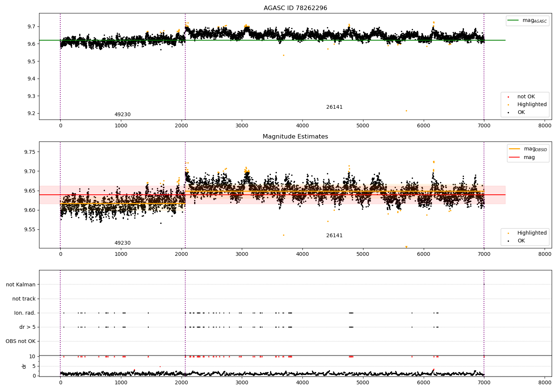Click the 'not Kalman' axis label
Screen dimensions: 558x391
(21, 285)
